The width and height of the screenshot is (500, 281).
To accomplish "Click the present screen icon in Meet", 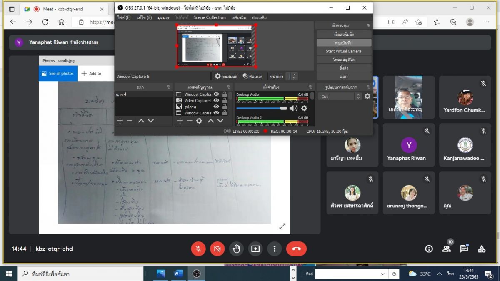I will [x=255, y=249].
